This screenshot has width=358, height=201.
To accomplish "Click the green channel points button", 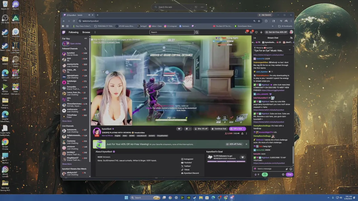I will (265, 174).
